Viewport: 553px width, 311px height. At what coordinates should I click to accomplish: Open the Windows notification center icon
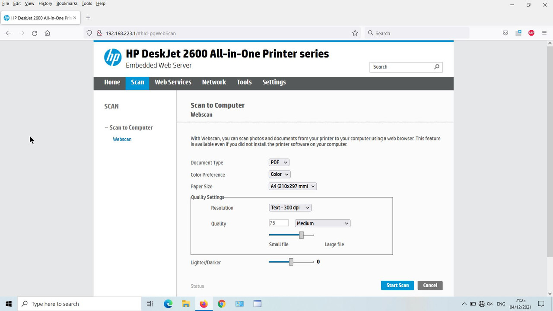point(541,304)
